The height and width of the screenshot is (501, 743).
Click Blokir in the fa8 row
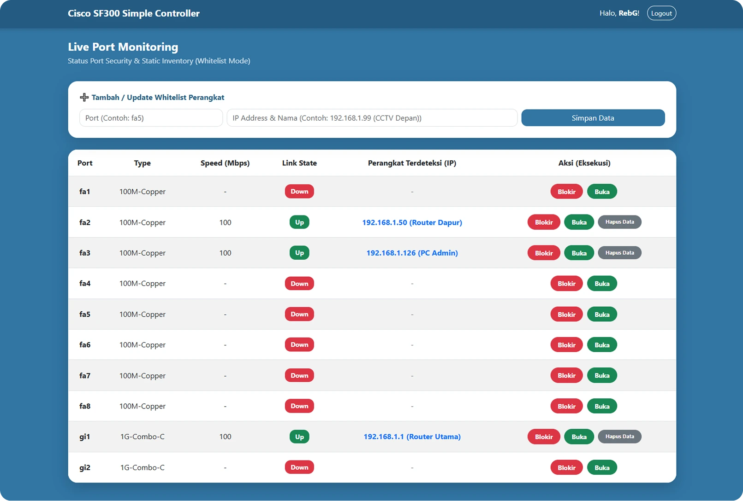[x=566, y=406]
